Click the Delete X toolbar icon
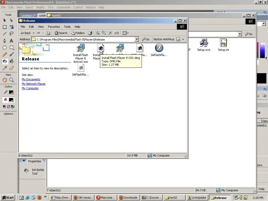 click(x=110, y=33)
